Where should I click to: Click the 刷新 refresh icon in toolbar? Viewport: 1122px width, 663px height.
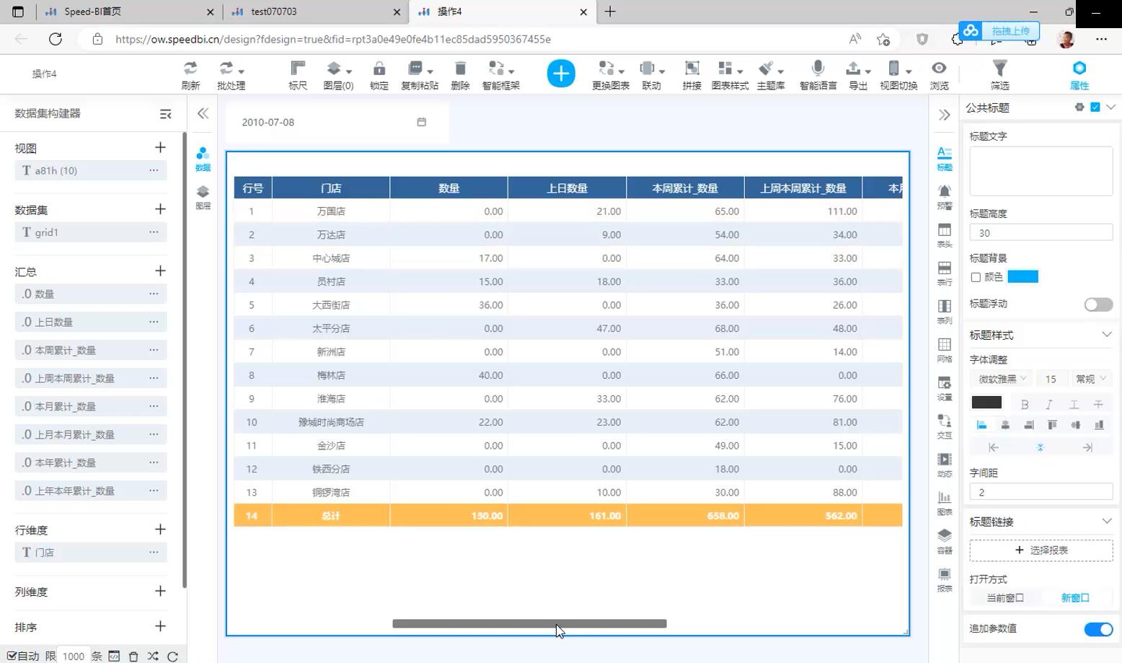(x=190, y=69)
